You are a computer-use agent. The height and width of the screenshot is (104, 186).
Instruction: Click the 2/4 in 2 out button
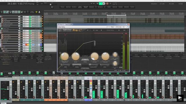[x=118, y=27]
